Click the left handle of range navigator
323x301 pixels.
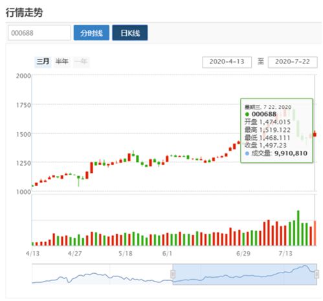(x=173, y=274)
